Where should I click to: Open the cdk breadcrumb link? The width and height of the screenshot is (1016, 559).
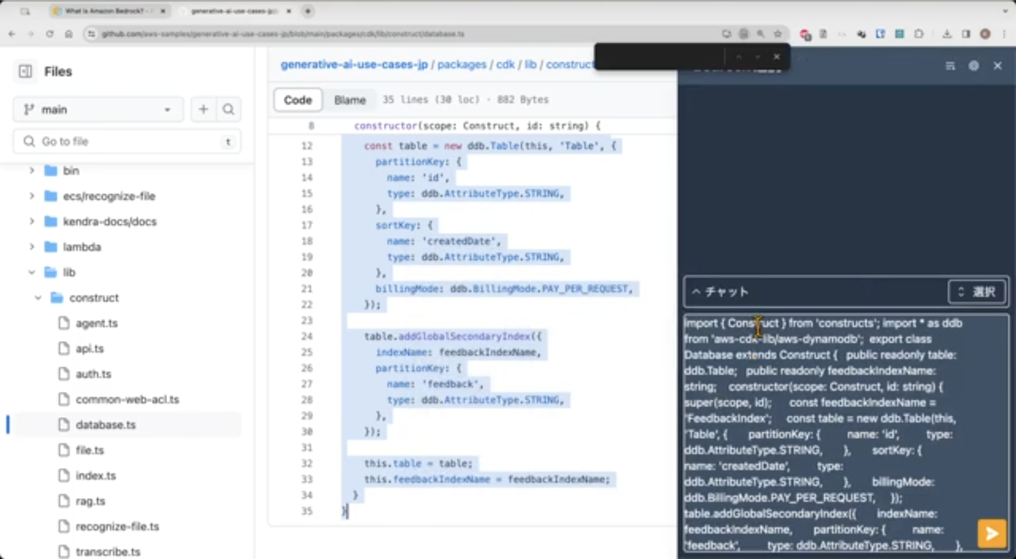[505, 64]
